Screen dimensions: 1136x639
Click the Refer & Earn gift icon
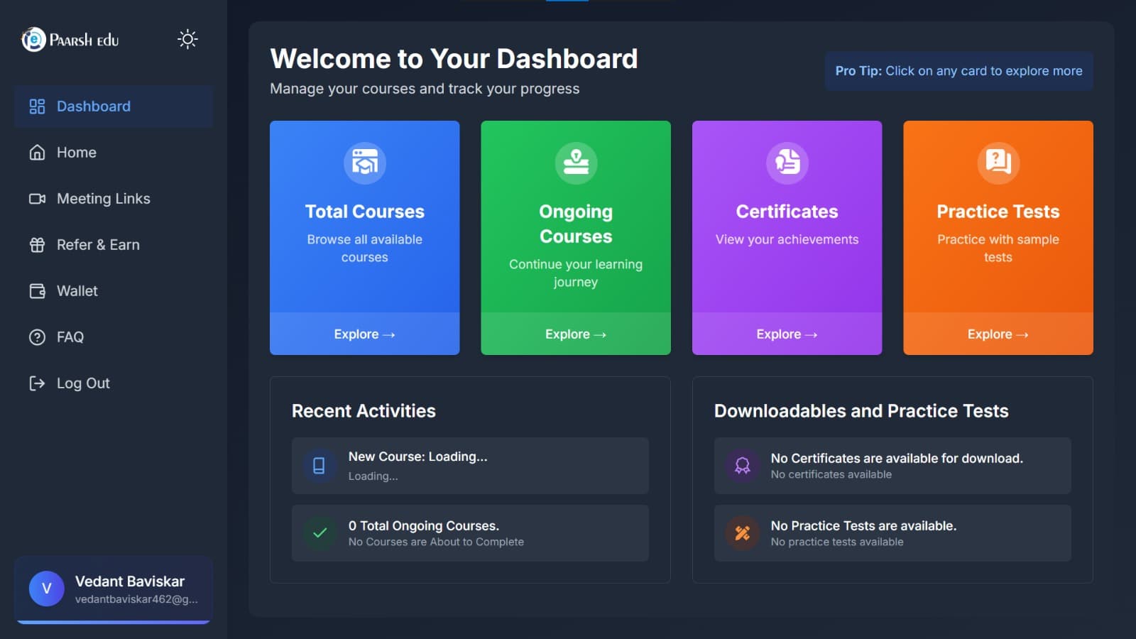(37, 244)
